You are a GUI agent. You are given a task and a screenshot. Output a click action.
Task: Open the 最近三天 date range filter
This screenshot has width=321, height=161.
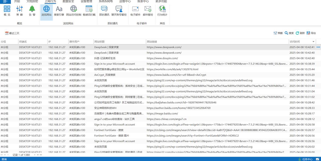point(12,33)
